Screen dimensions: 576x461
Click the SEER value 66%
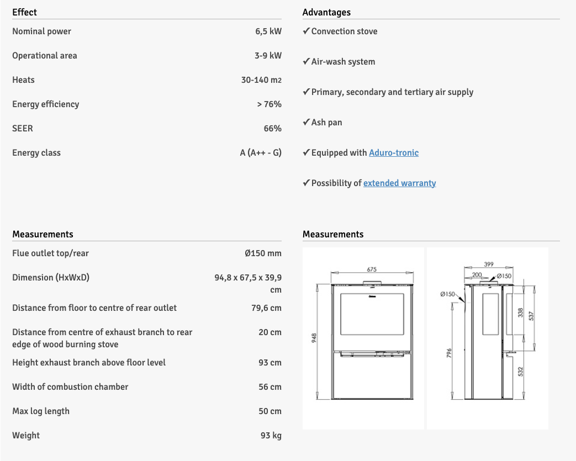272,129
